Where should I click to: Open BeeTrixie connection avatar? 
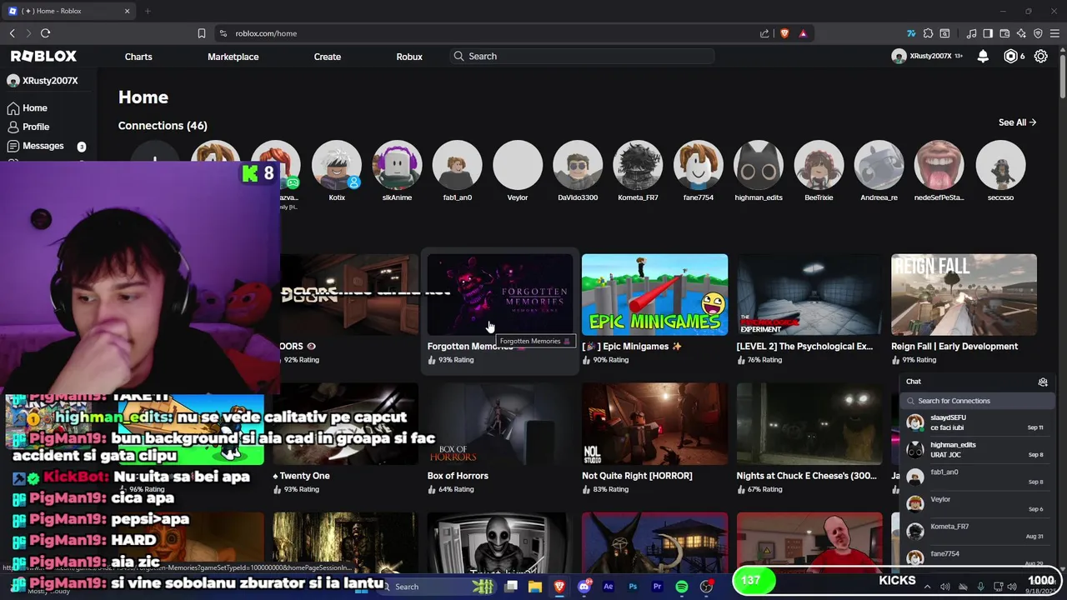pyautogui.click(x=819, y=165)
